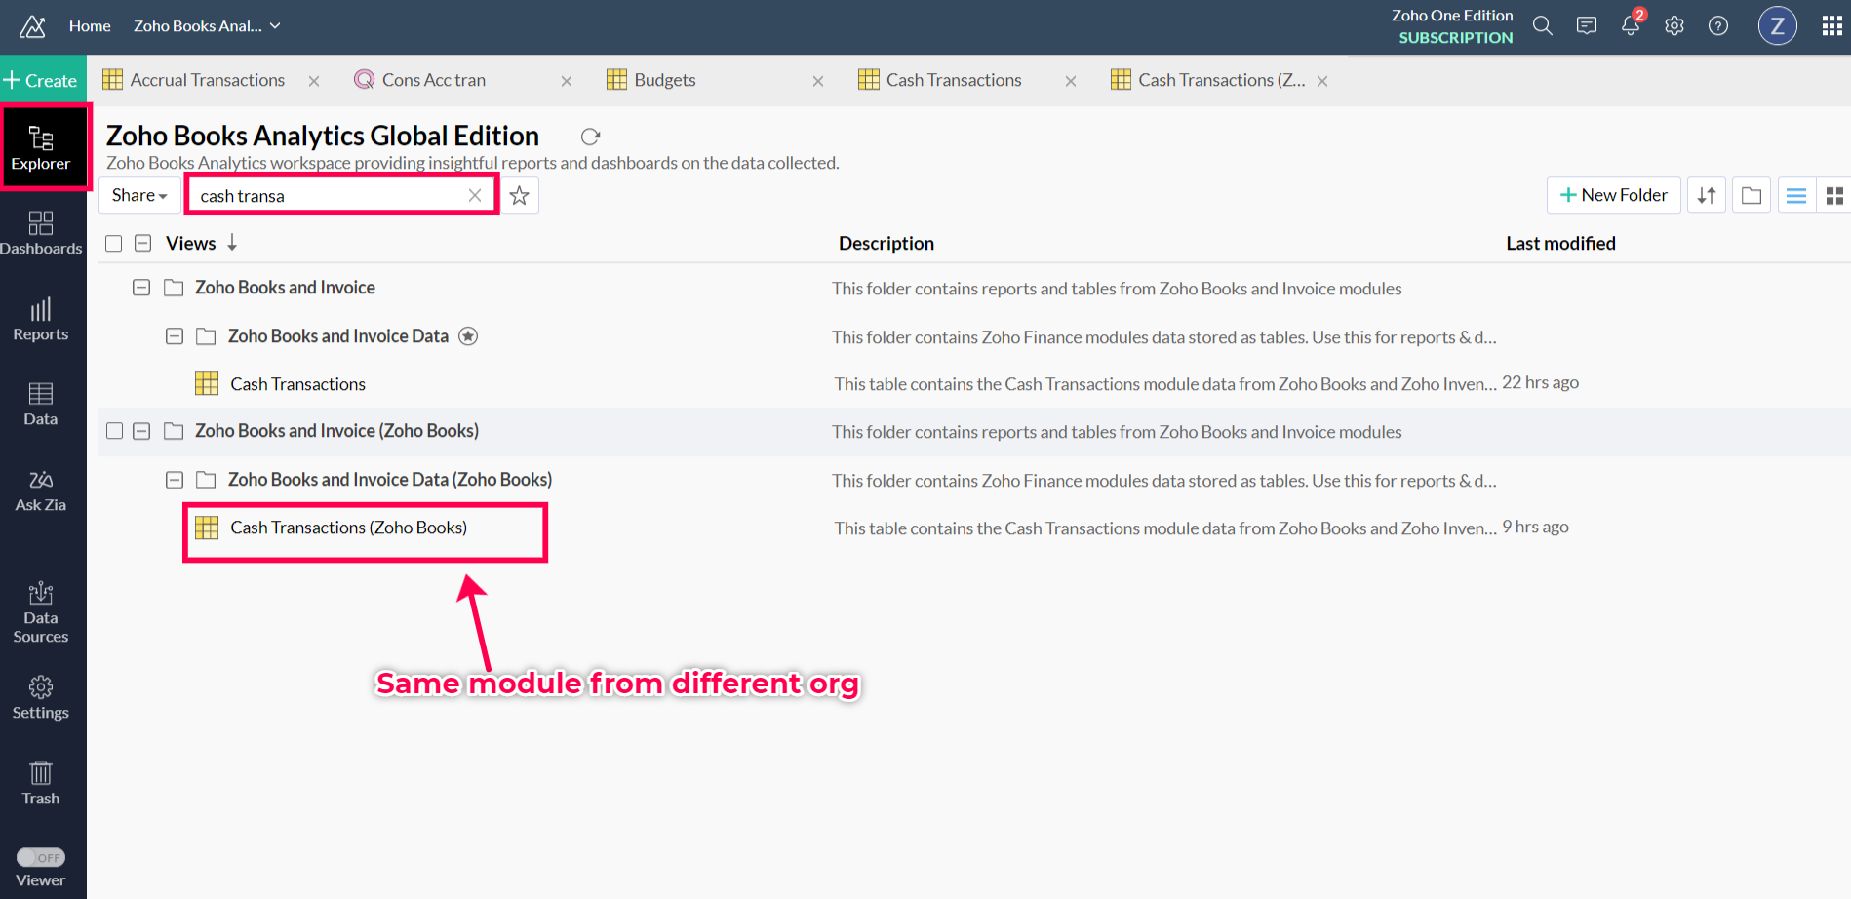The height and width of the screenshot is (899, 1851).
Task: Collapse Zoho Books and Invoice Data (Zoho Books)
Action: (x=175, y=480)
